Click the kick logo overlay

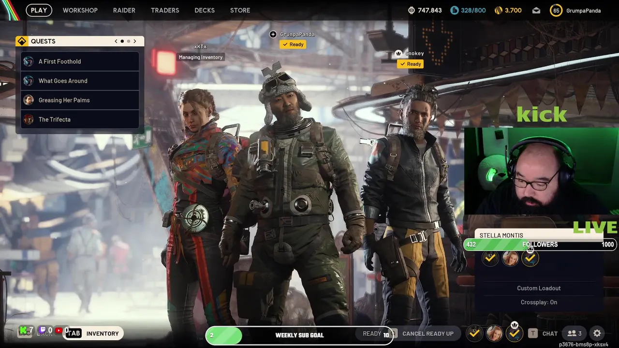[542, 114]
